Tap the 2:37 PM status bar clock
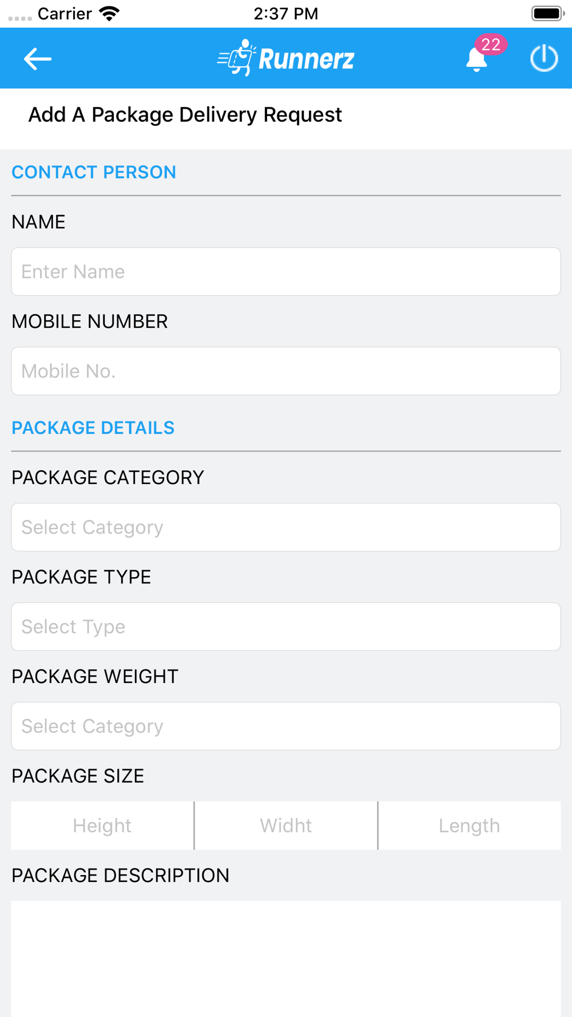Image resolution: width=572 pixels, height=1017 pixels. (286, 14)
